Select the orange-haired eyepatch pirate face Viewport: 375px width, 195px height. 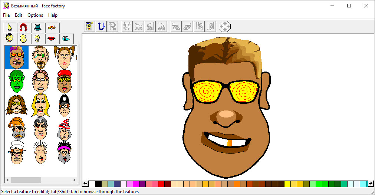[16, 129]
